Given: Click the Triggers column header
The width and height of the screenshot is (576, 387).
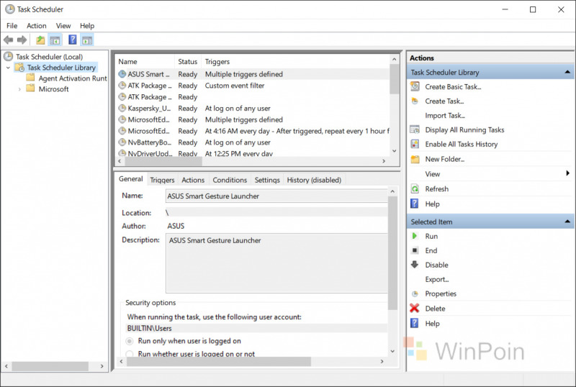Looking at the screenshot, I should (295, 62).
